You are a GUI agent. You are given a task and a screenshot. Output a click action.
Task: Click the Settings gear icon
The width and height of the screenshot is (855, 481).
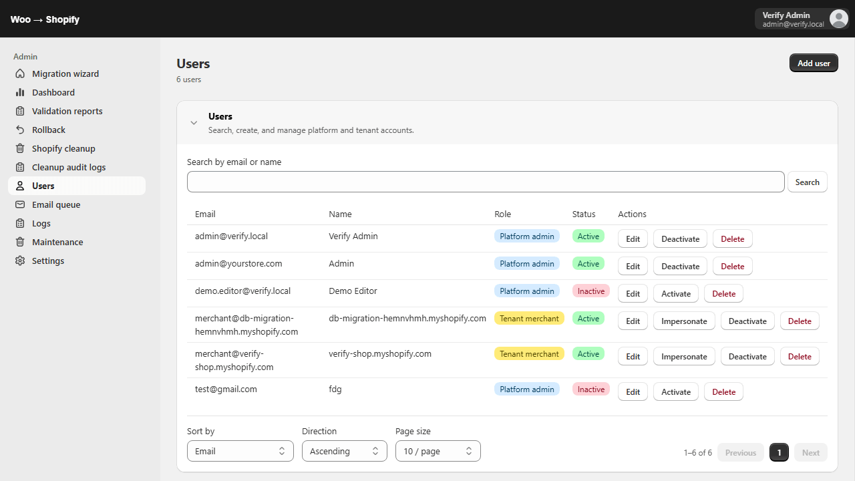pos(20,261)
